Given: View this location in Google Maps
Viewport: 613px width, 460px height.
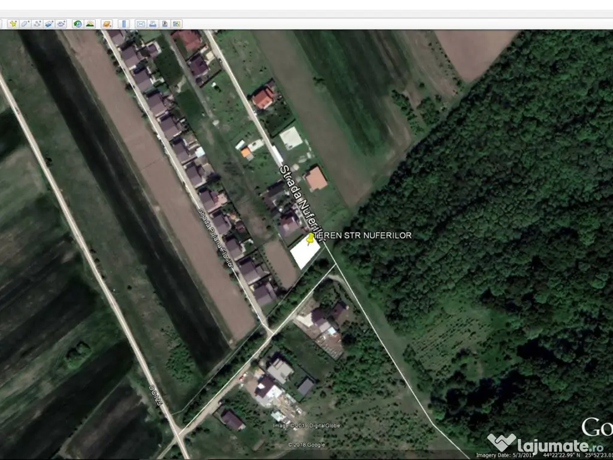Looking at the screenshot, I should (177, 24).
